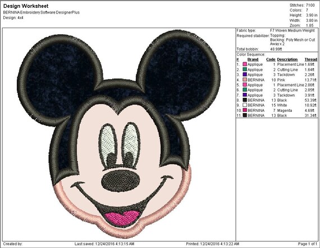Click the 'Code' column header
320x248 pixels.
(x=271, y=60)
